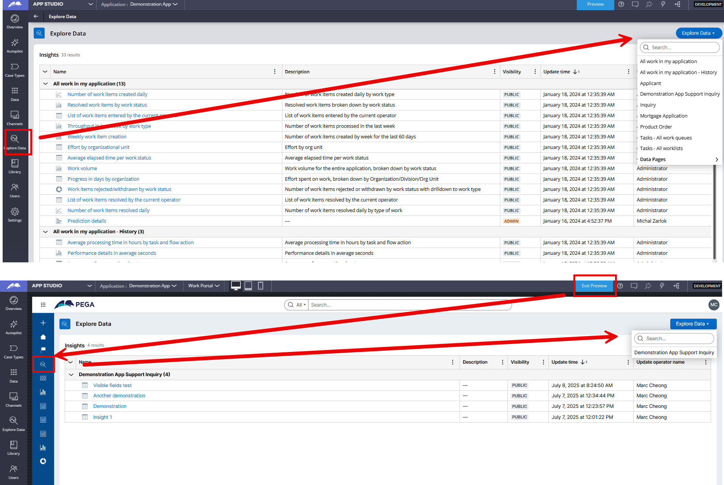
Task: Open the Insight 1 link
Action: point(103,417)
